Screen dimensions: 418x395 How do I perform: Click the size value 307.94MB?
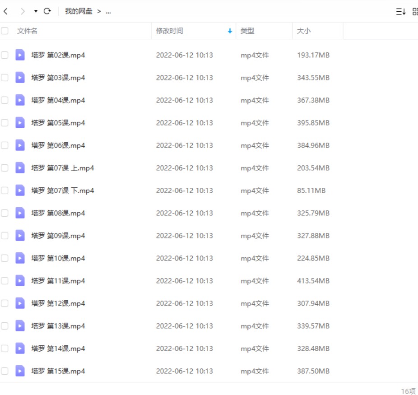[313, 303]
